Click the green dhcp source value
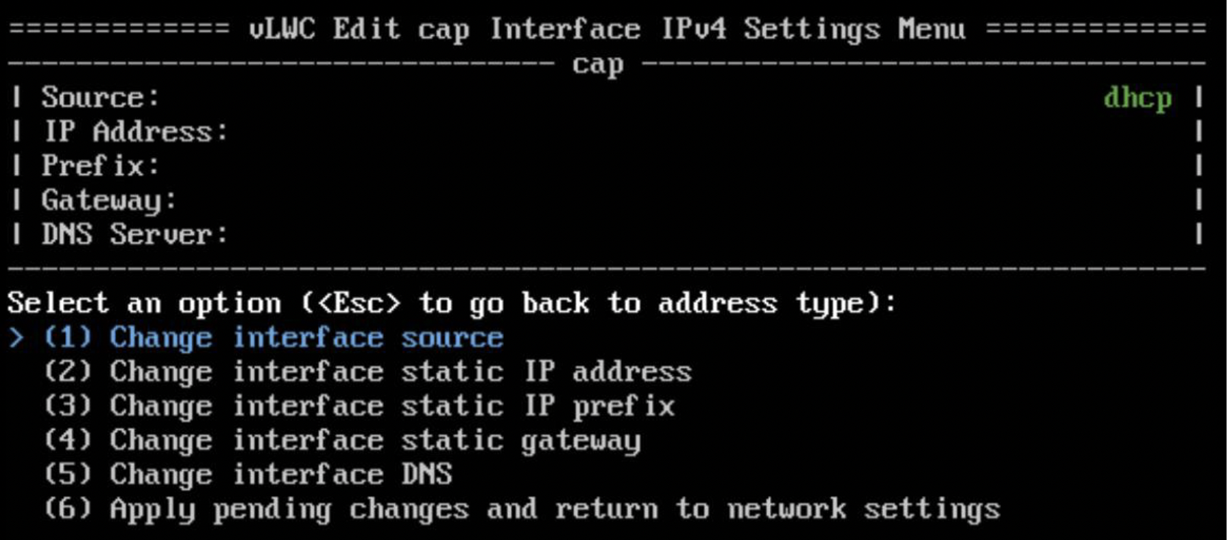The image size is (1230, 540). (x=1137, y=98)
